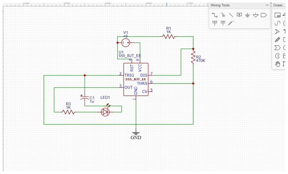The width and height of the screenshot is (288, 174).
Task: Select the +5V net flag tool
Action: [x=223, y=23]
